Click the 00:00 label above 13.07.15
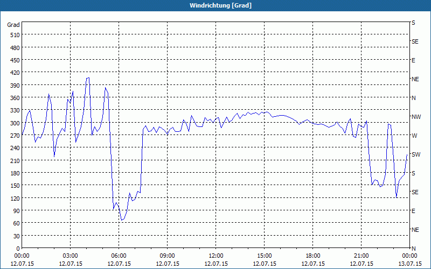431x269 pixels. point(409,256)
